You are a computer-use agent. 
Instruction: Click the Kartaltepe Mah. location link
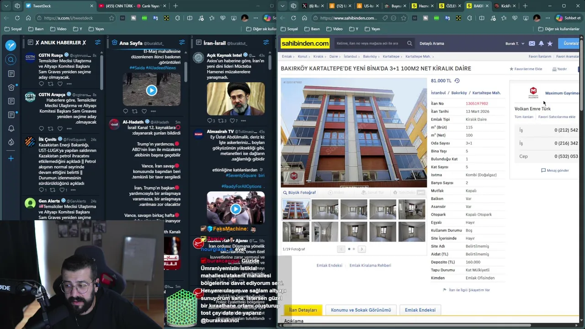486,93
